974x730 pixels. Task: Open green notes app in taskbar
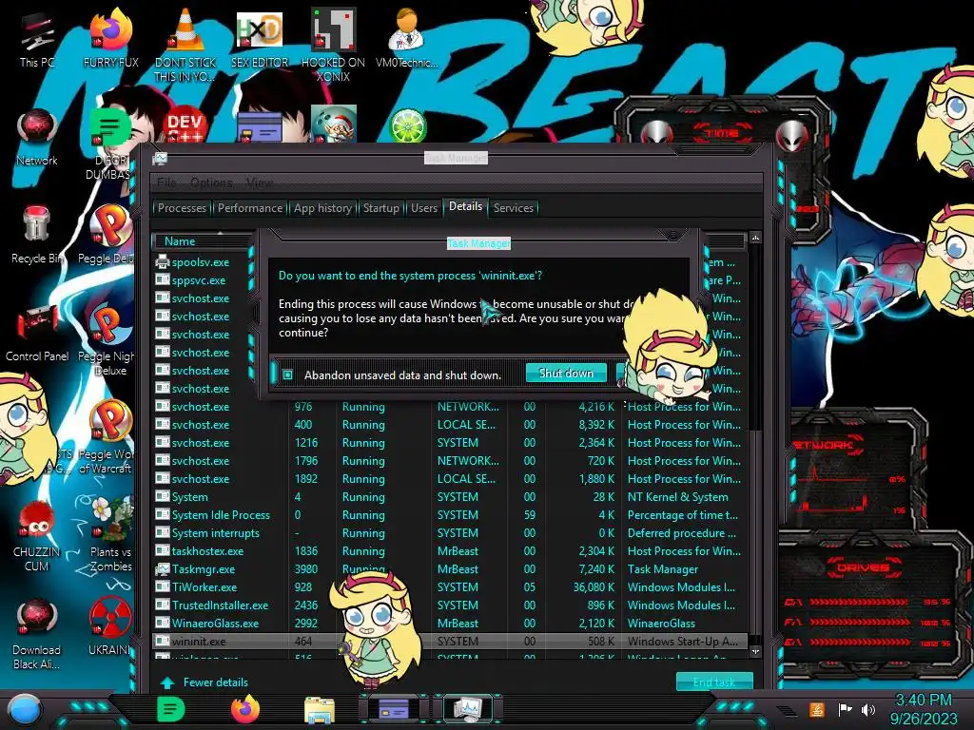(x=171, y=709)
